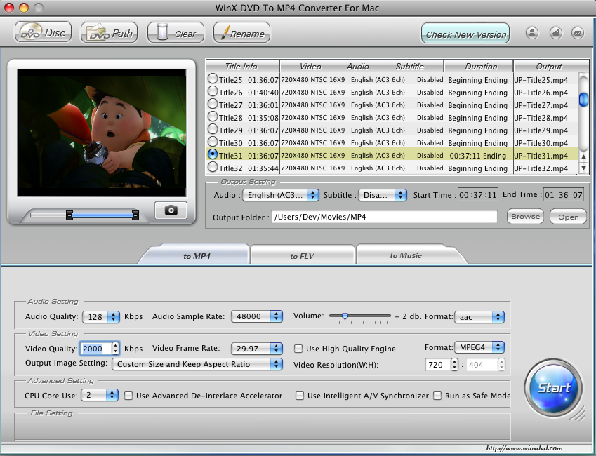
Task: Open the Audio Quality dropdown
Action: click(x=101, y=316)
